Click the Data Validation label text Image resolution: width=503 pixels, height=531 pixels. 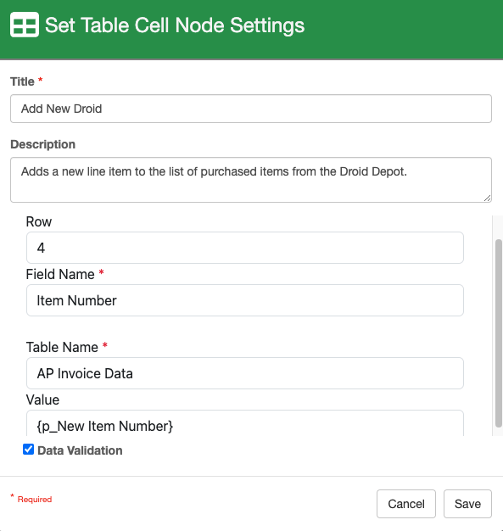[80, 450]
